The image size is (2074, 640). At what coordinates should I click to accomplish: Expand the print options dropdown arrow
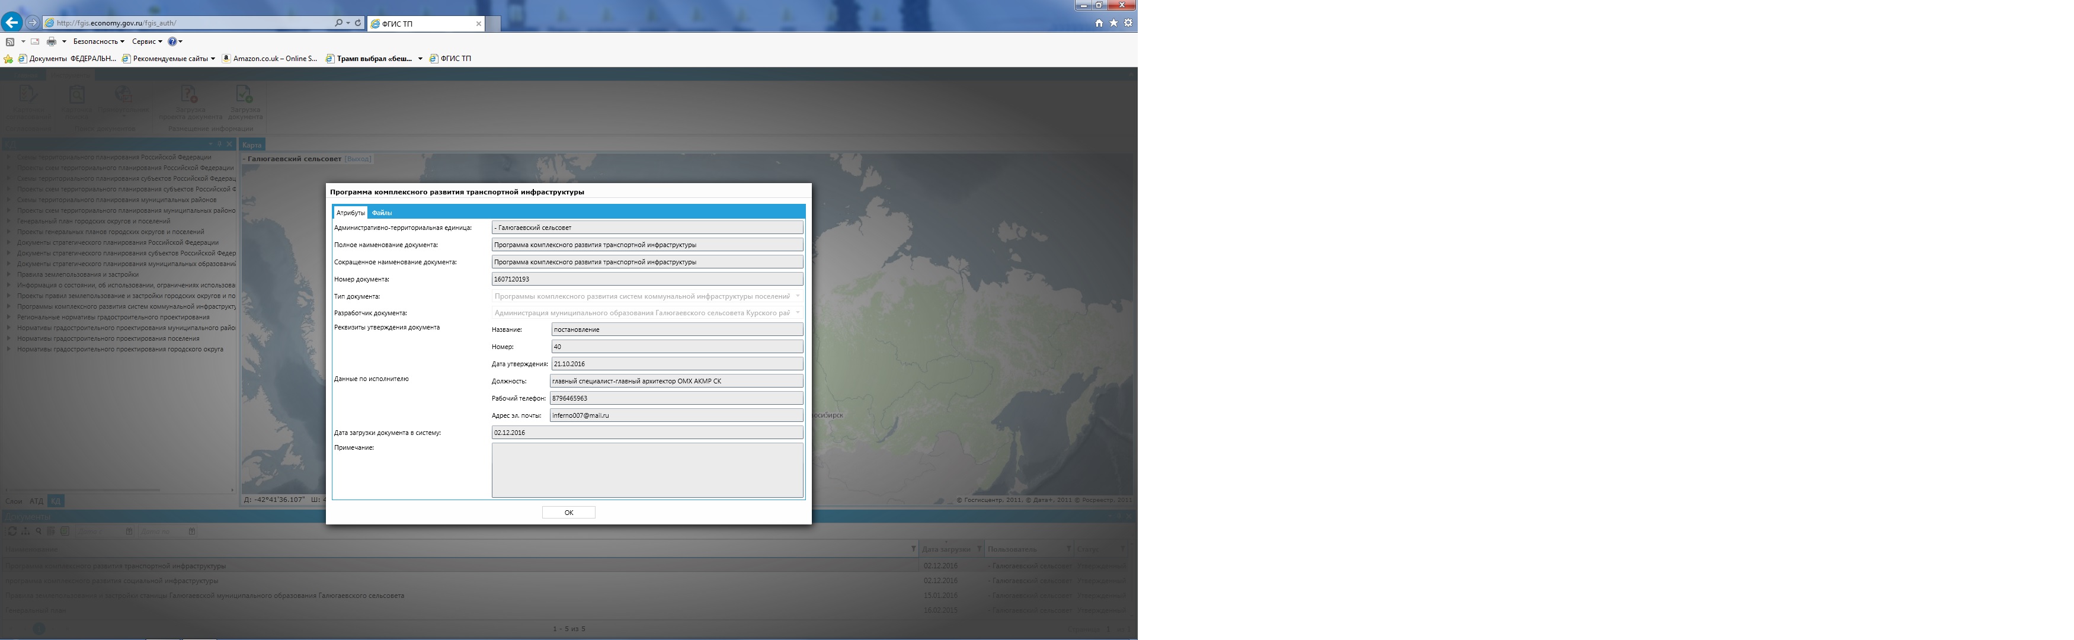[x=63, y=41]
